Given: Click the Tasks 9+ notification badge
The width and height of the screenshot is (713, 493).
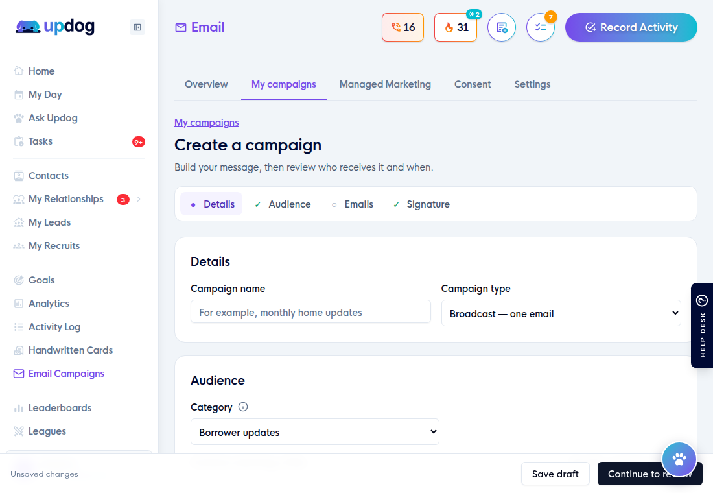Looking at the screenshot, I should tap(139, 141).
